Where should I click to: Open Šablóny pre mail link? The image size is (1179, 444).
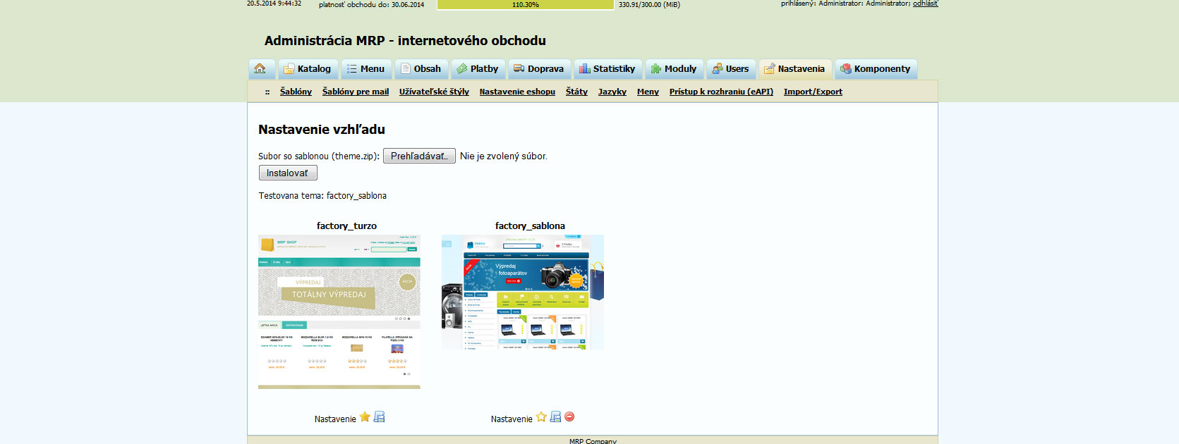356,92
